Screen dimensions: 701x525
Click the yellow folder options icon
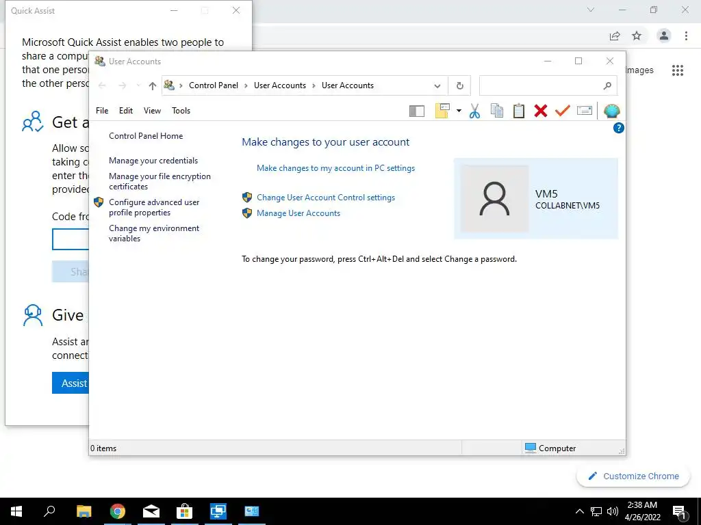coord(442,111)
